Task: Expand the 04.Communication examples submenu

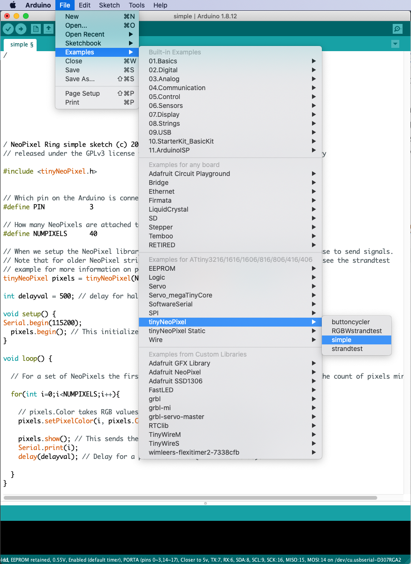Action: point(230,88)
